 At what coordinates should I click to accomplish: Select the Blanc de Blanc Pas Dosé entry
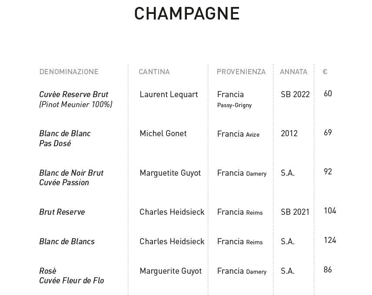tap(65, 138)
